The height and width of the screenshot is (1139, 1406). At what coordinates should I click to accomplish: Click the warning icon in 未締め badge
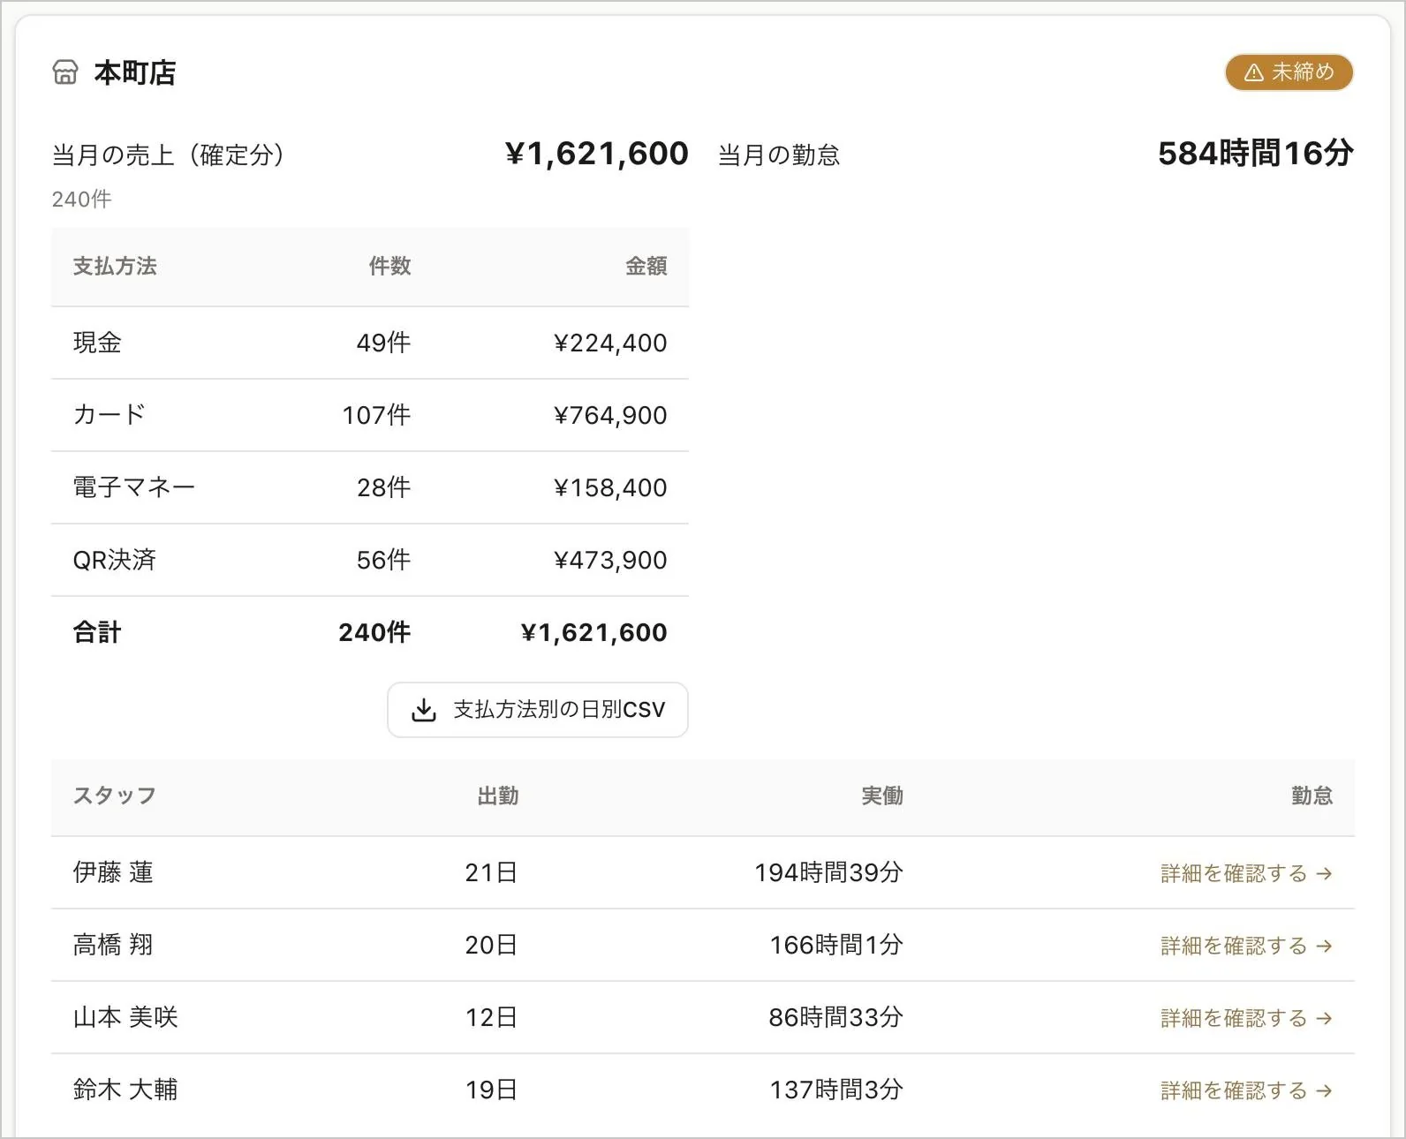point(1253,72)
